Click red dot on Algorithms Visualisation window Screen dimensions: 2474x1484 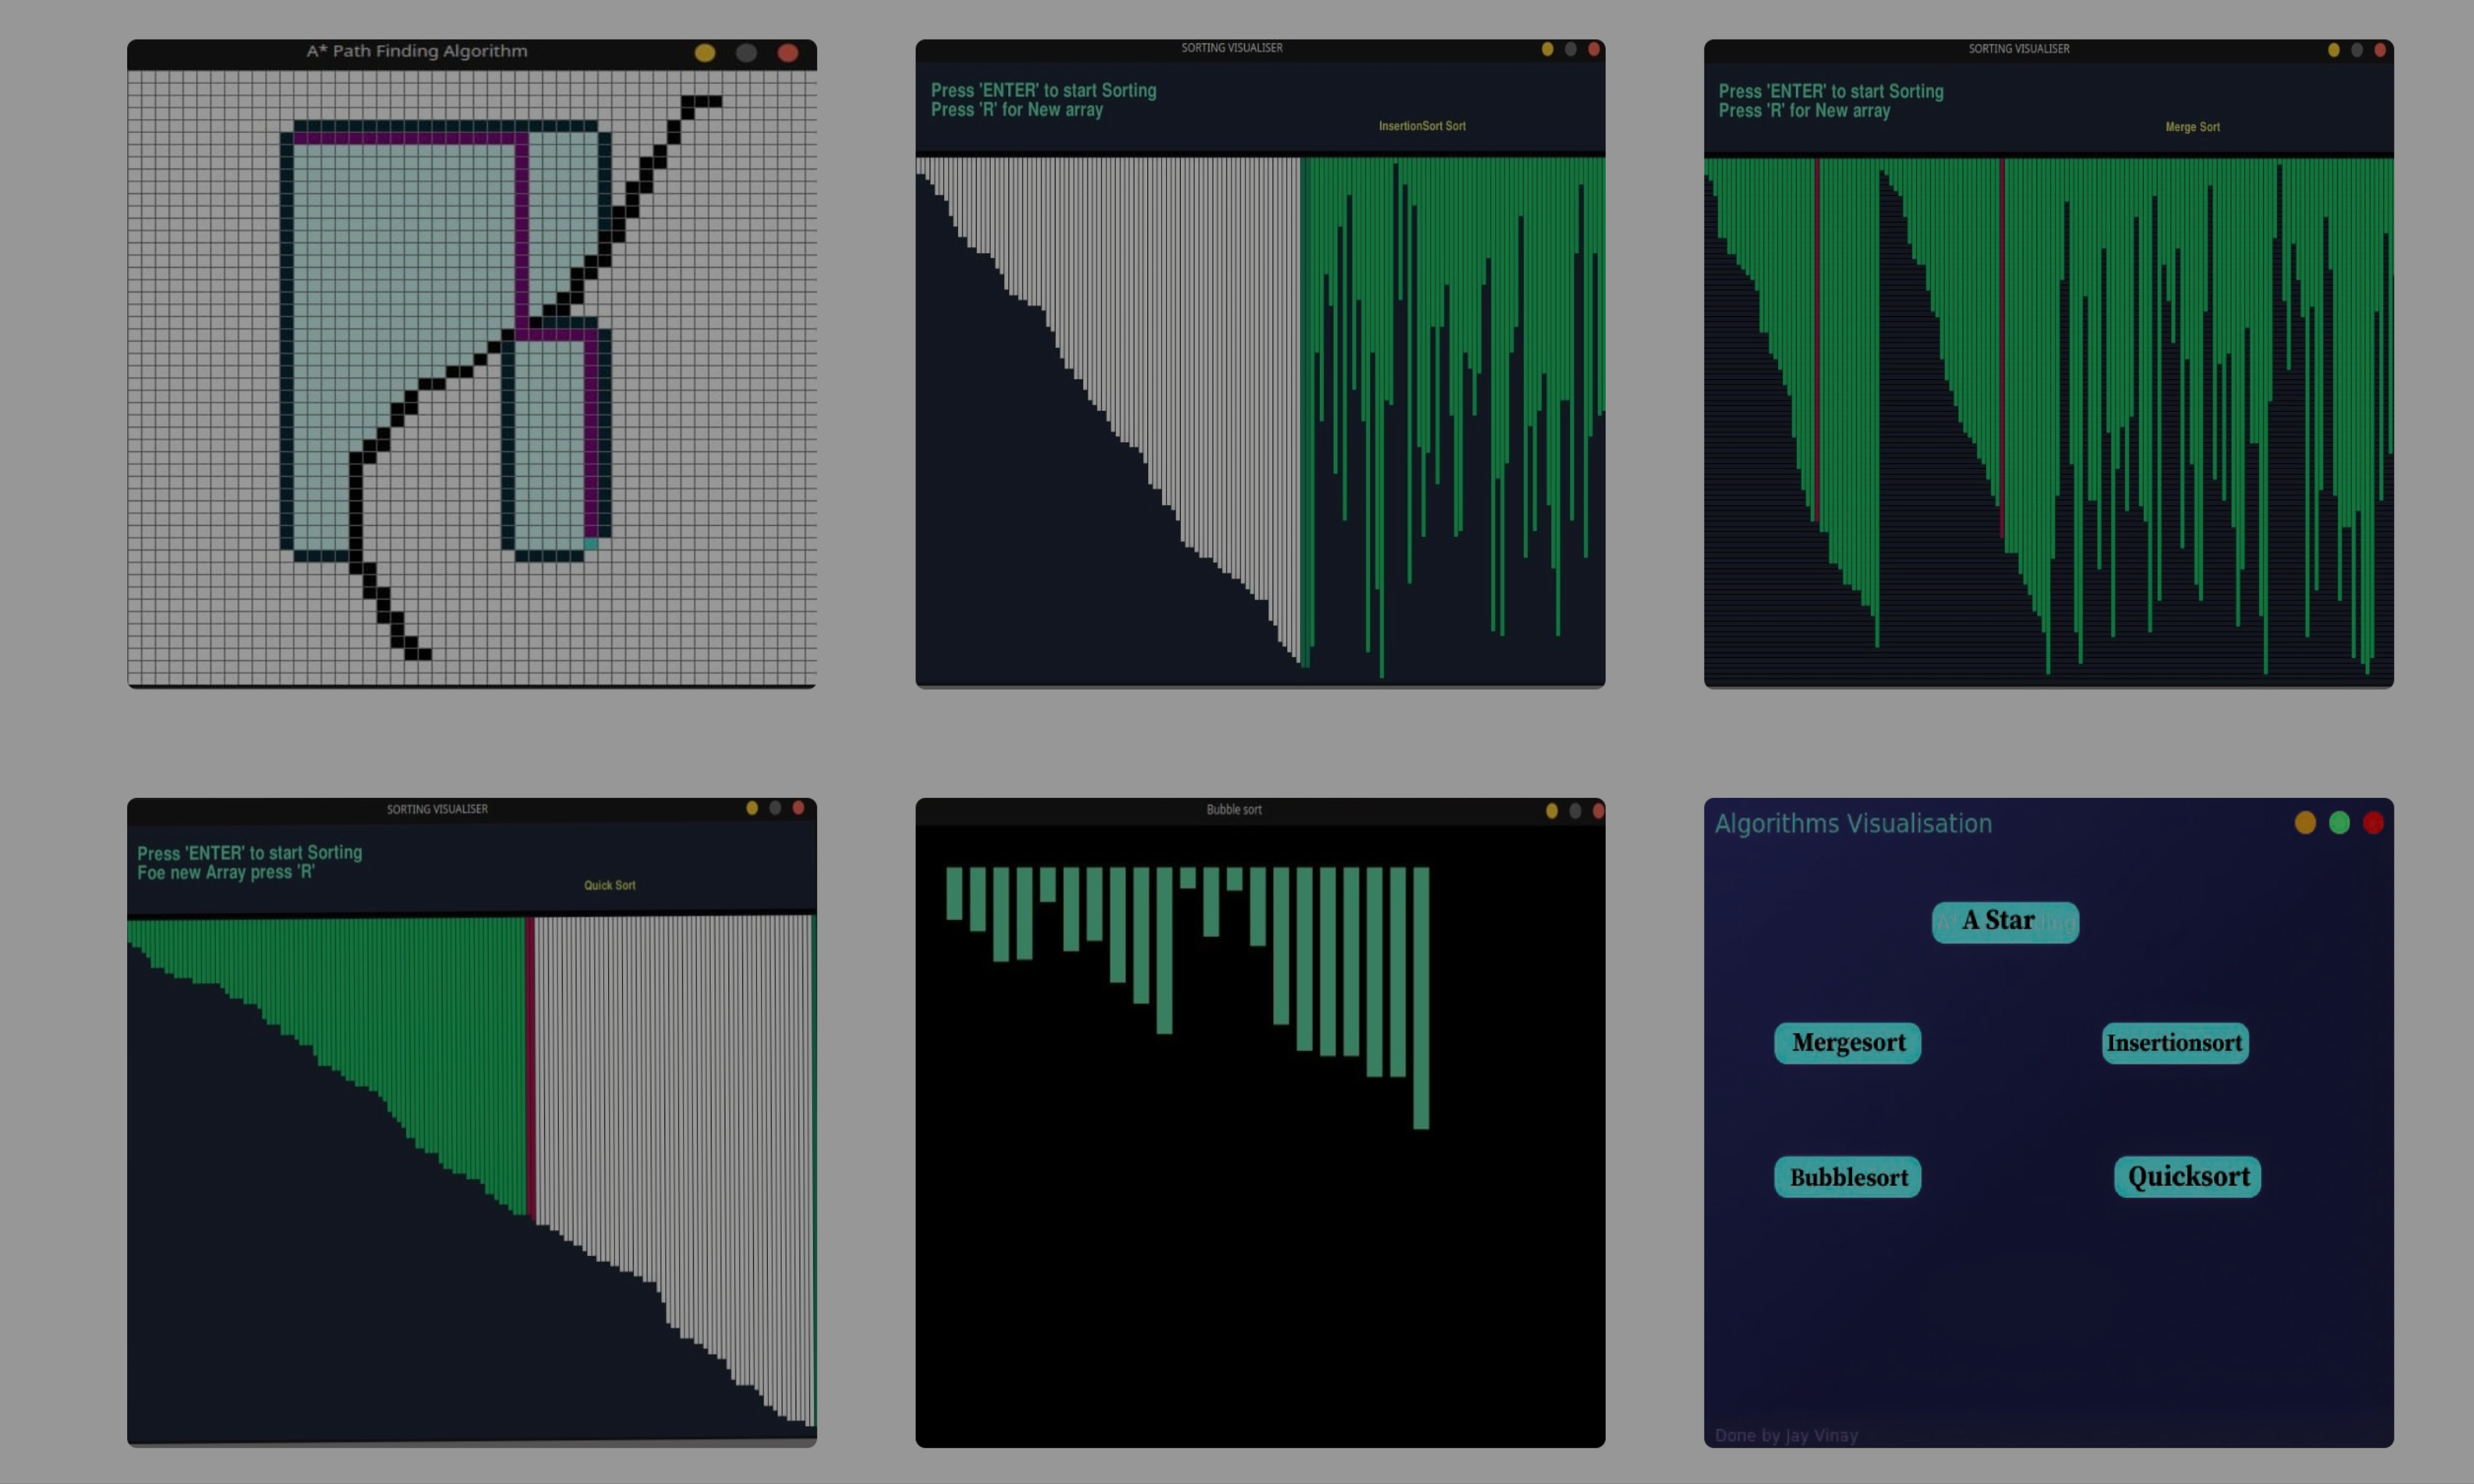pos(2373,822)
